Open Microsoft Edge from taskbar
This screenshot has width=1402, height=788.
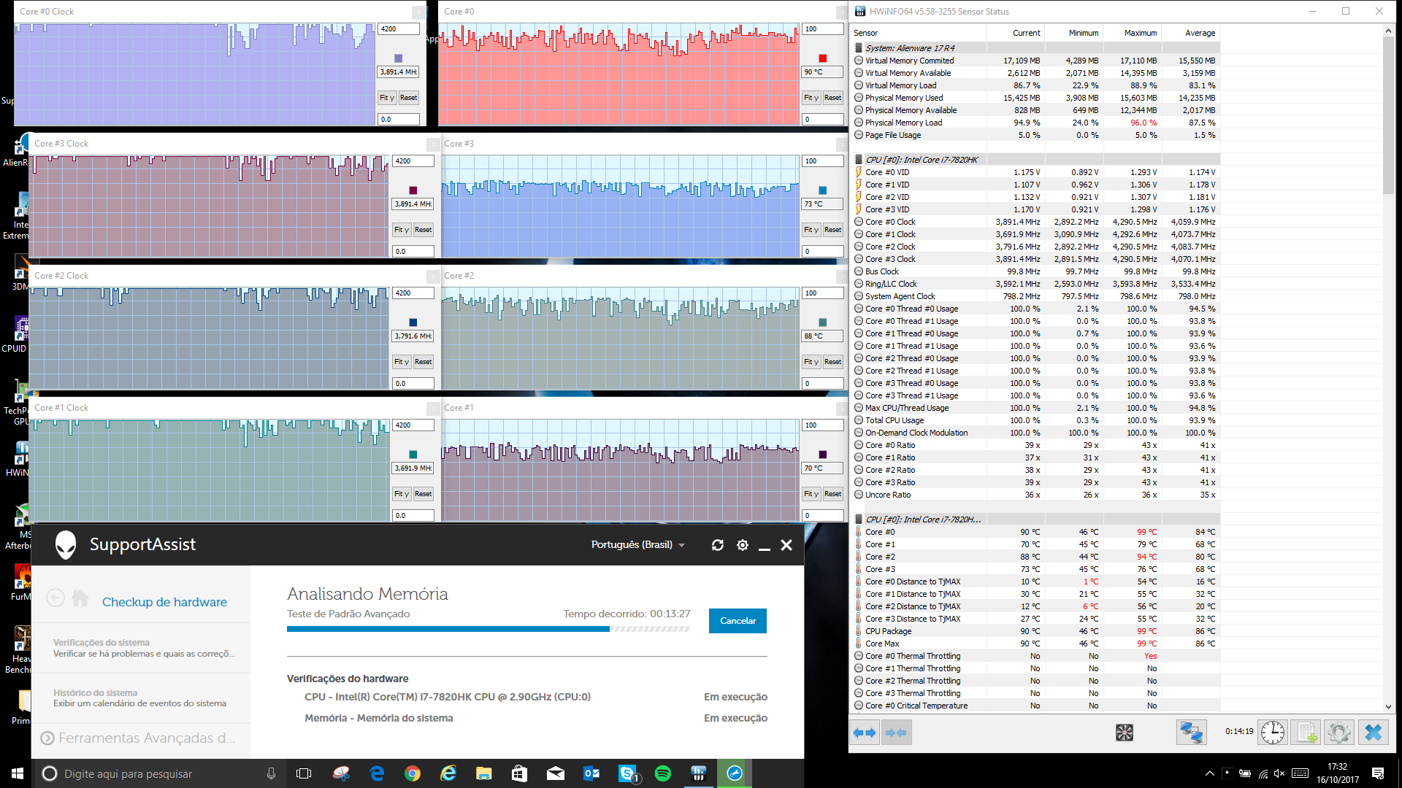(377, 773)
